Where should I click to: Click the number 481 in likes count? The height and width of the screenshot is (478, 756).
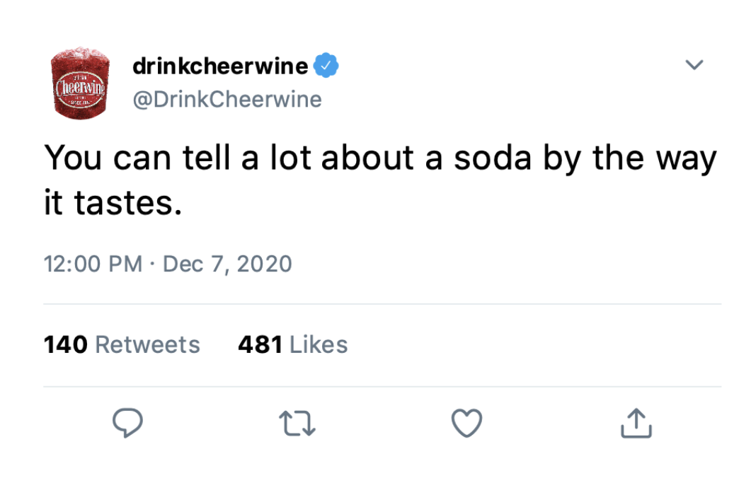[260, 345]
